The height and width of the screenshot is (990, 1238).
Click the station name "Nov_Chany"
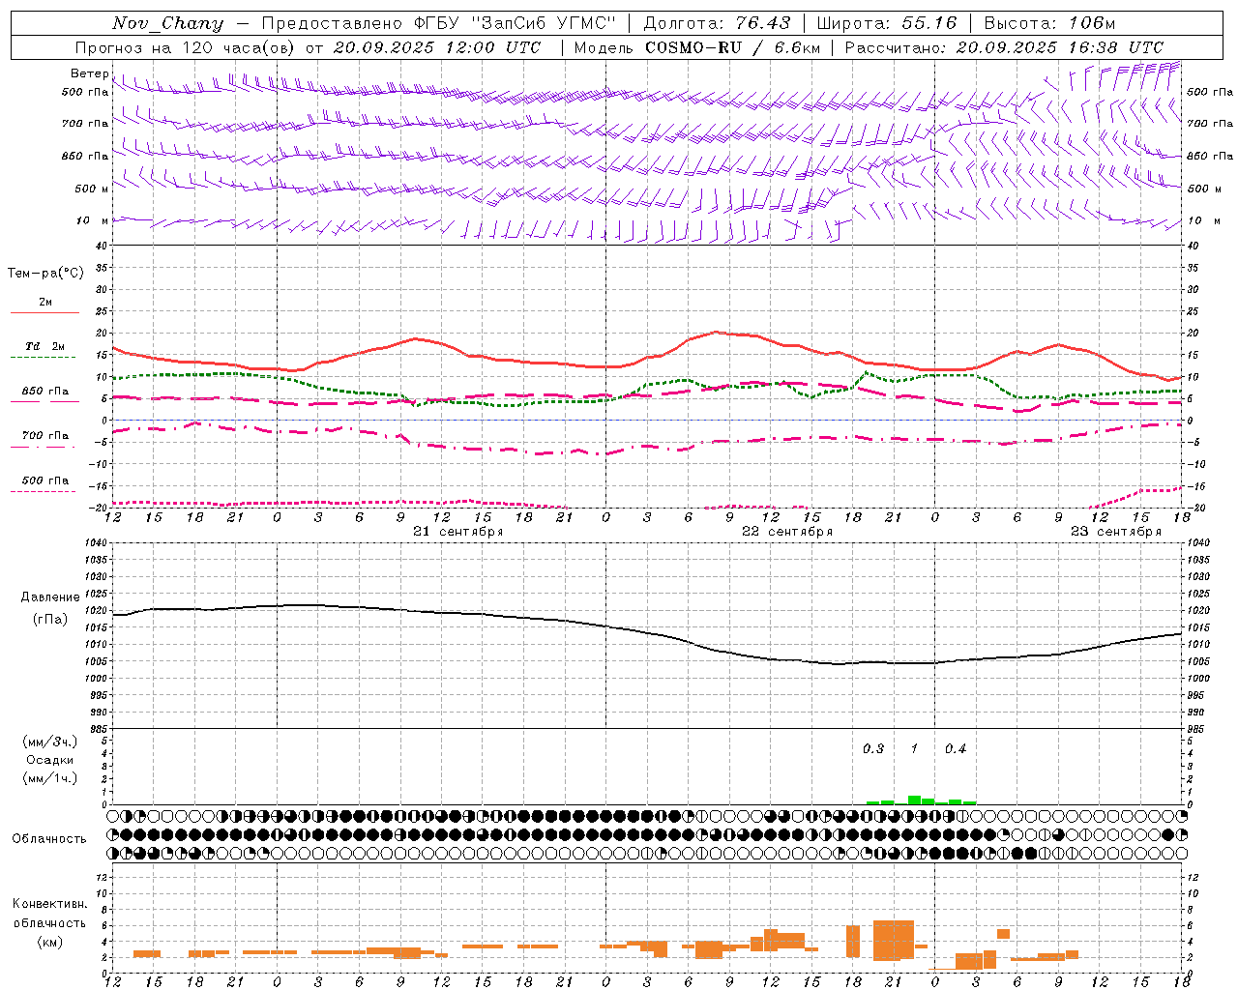click(x=167, y=23)
